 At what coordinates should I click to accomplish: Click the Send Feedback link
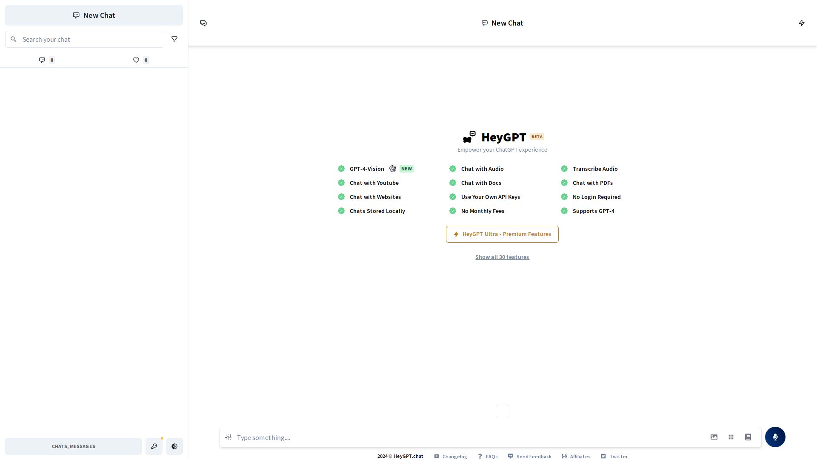click(x=534, y=457)
